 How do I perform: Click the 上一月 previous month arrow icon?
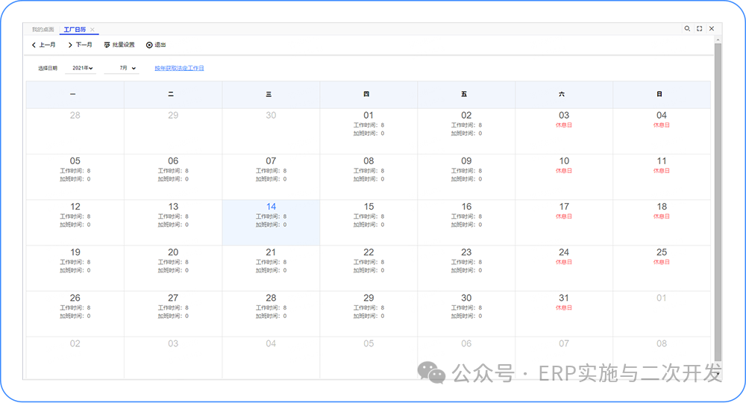coord(34,46)
